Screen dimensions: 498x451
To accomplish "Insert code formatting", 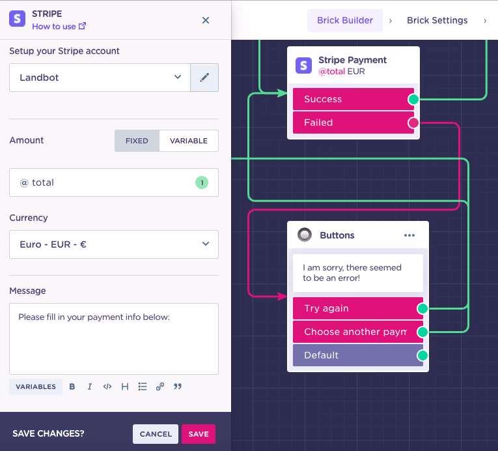I will [x=107, y=386].
